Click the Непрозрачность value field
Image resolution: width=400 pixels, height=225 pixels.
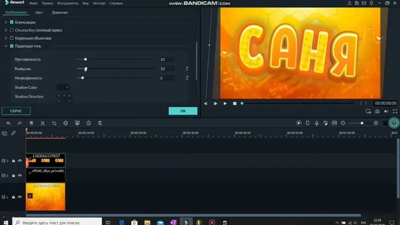click(x=167, y=77)
